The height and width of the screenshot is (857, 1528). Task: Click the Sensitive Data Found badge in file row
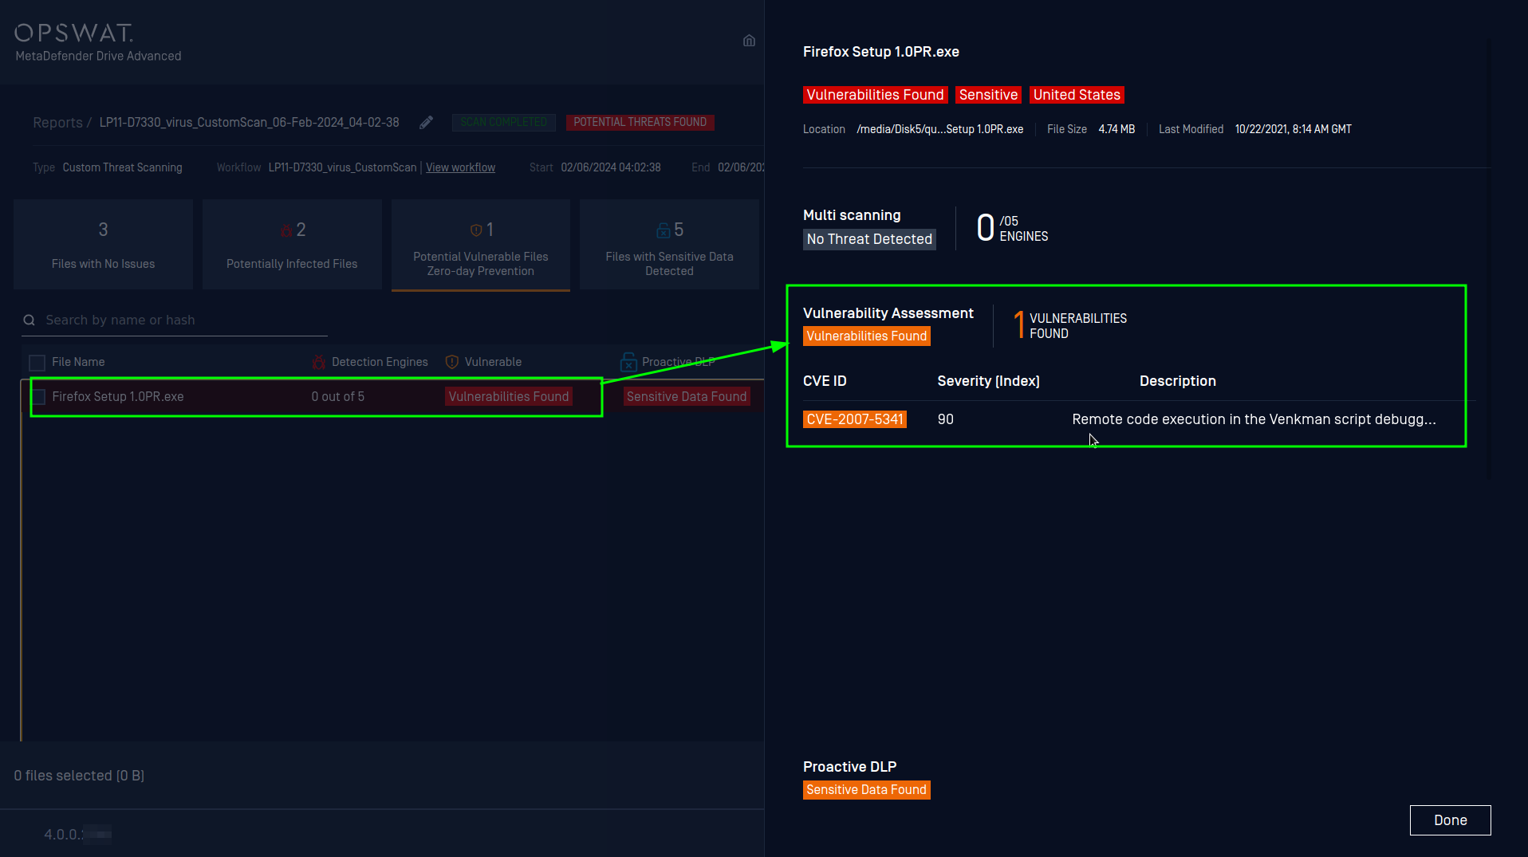pos(687,396)
